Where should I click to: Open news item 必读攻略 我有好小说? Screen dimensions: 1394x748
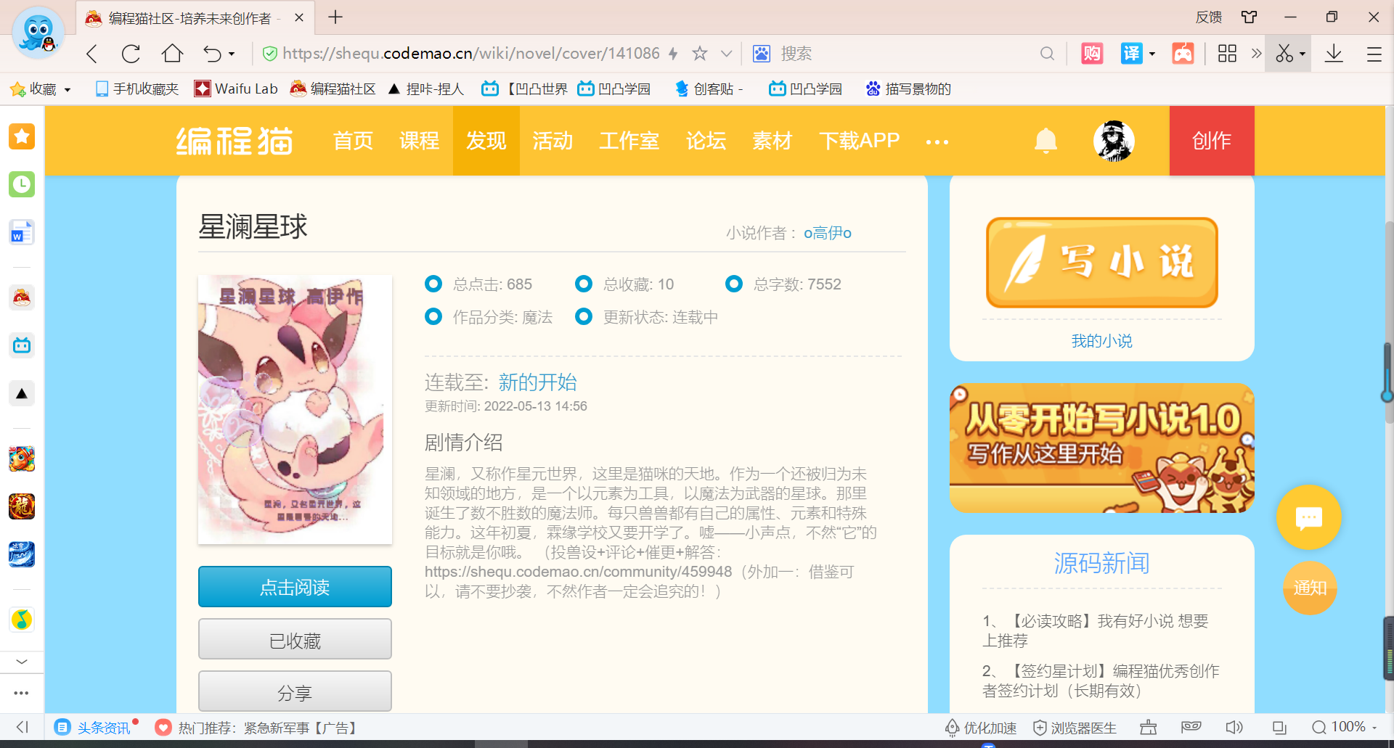coord(1095,630)
